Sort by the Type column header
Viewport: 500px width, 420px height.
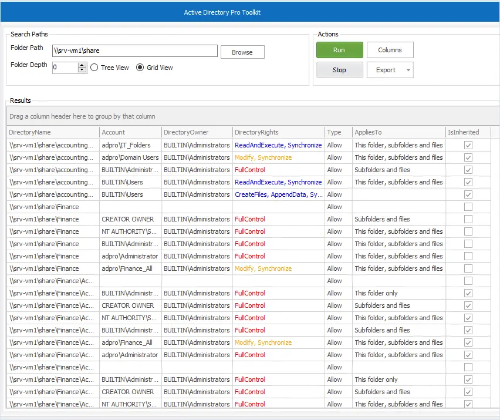(339, 132)
